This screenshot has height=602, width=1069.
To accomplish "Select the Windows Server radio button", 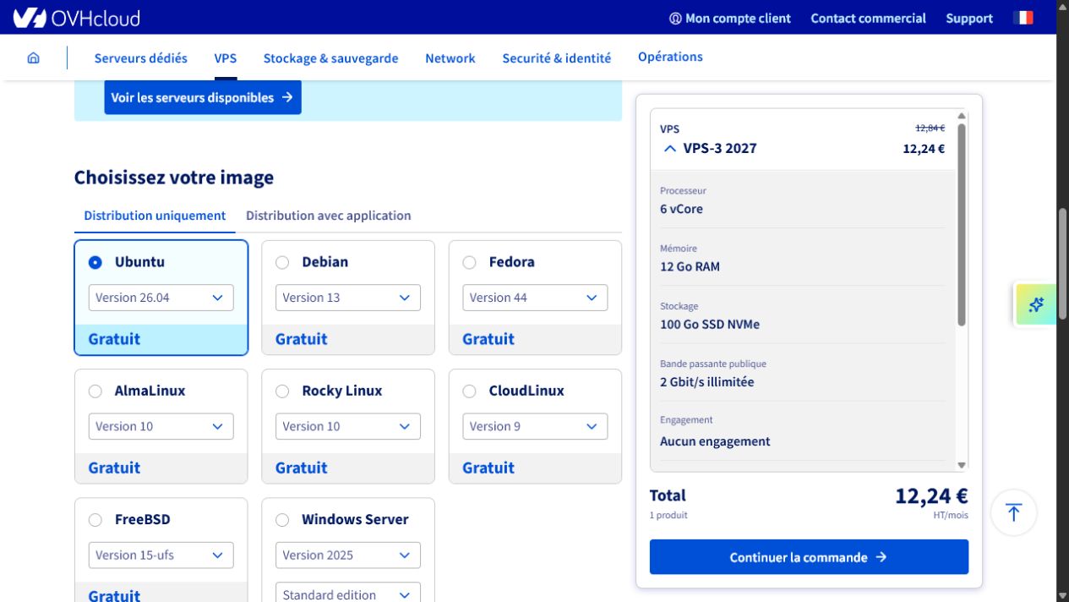I will point(282,520).
